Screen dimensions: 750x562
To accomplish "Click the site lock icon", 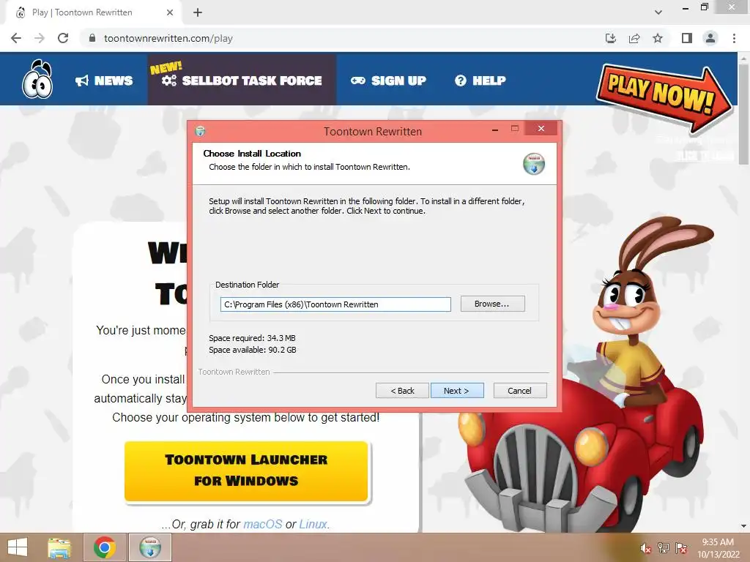I will 92,38.
